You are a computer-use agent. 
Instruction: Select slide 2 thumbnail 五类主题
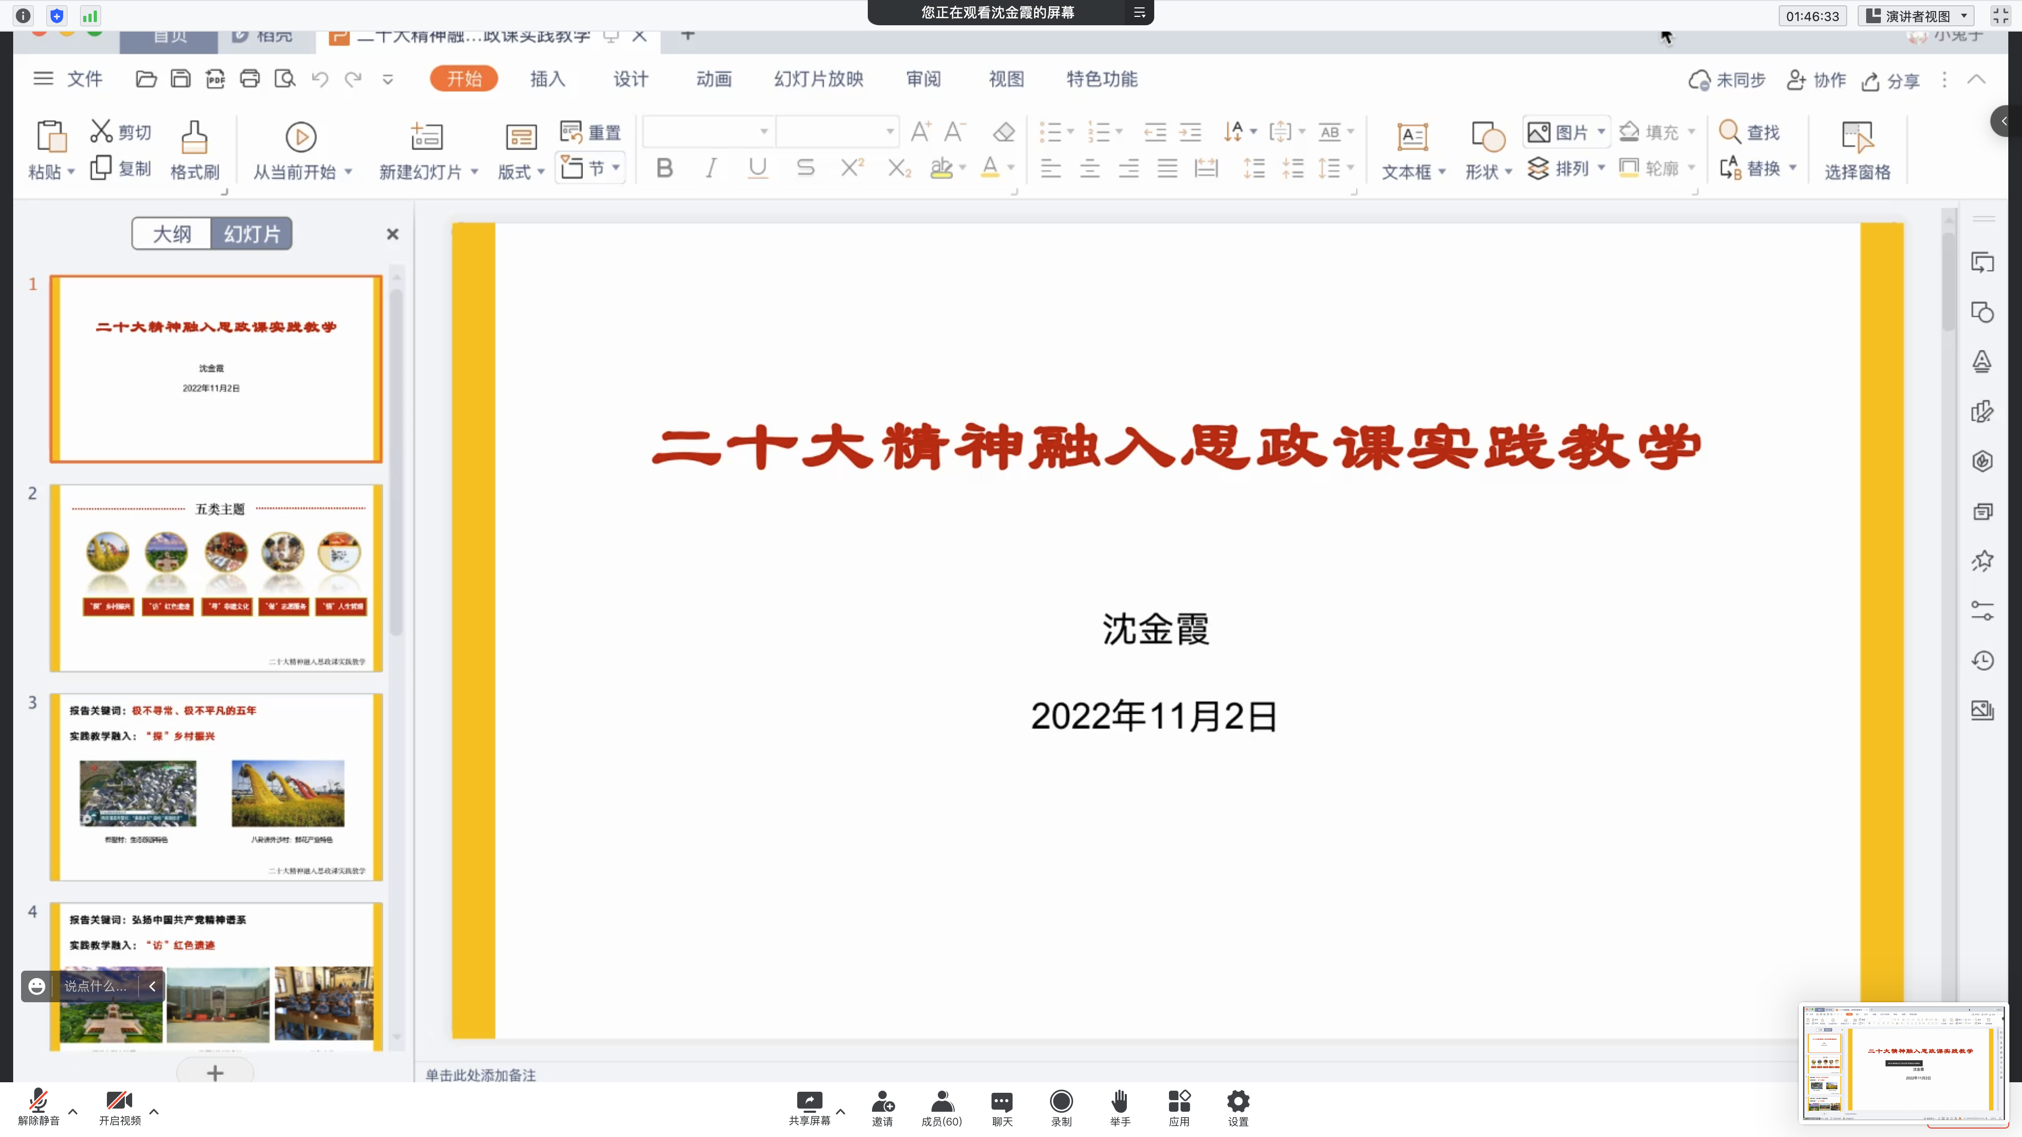click(216, 577)
